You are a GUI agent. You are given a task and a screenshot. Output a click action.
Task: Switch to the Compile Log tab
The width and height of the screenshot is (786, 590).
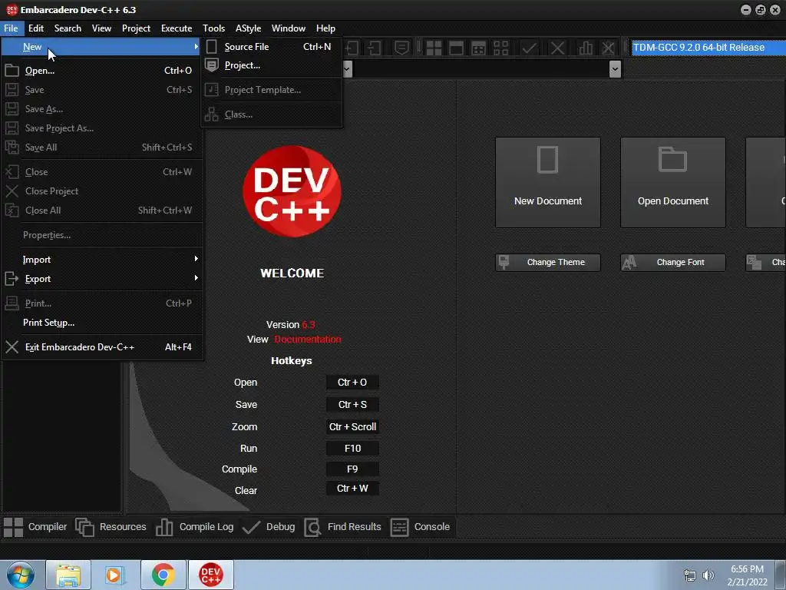pyautogui.click(x=194, y=527)
